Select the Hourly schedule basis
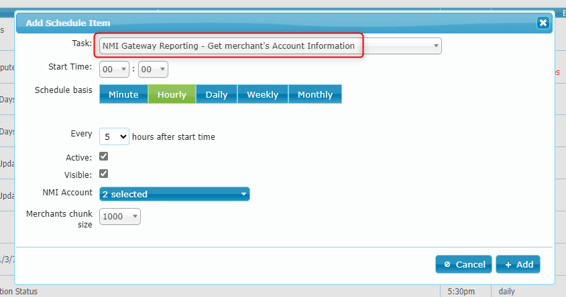 pyautogui.click(x=172, y=94)
